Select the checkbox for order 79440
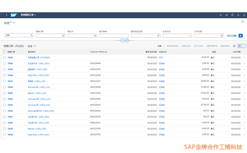This screenshot has height=153, width=247. pyautogui.click(x=4, y=123)
